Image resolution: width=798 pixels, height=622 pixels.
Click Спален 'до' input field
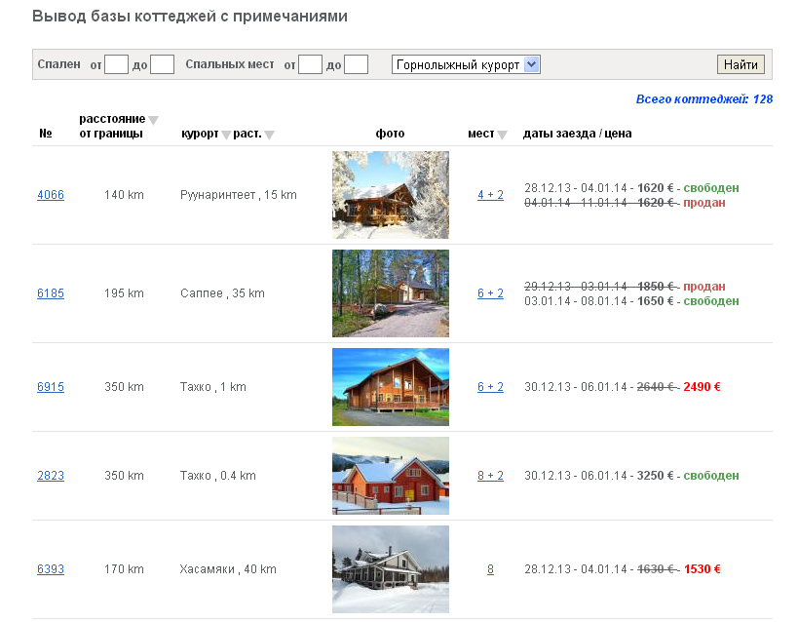click(x=162, y=64)
